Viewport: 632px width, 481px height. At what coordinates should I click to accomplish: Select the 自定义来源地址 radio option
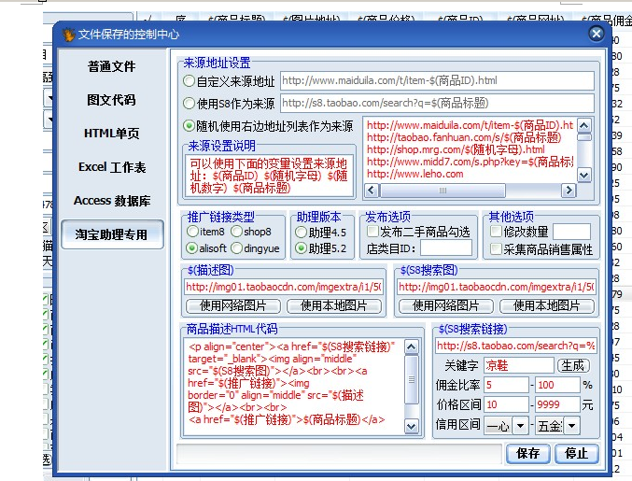[190, 81]
